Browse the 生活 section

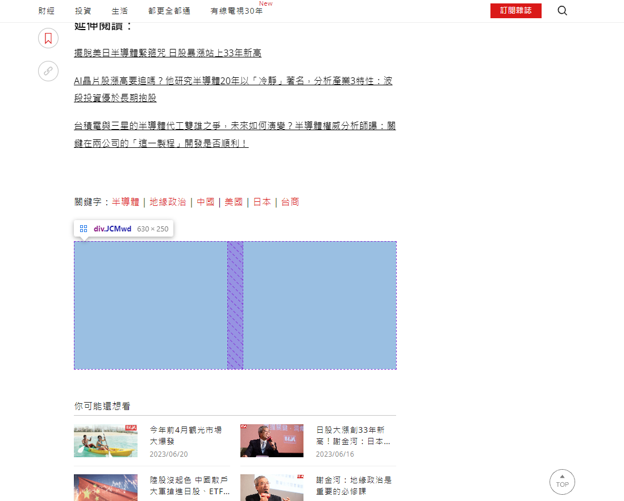pyautogui.click(x=120, y=10)
